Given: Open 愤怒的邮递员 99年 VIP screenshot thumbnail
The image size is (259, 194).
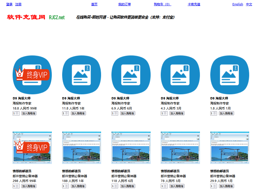Looking at the screenshot, I should [x=32, y=148].
